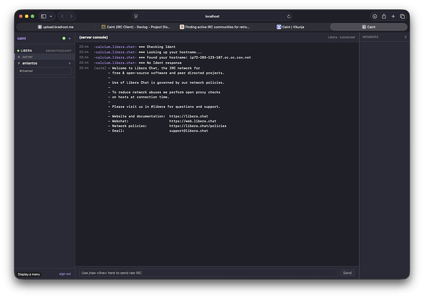Click the green status dot beside caint
The height and width of the screenshot is (298, 424).
(64, 38)
